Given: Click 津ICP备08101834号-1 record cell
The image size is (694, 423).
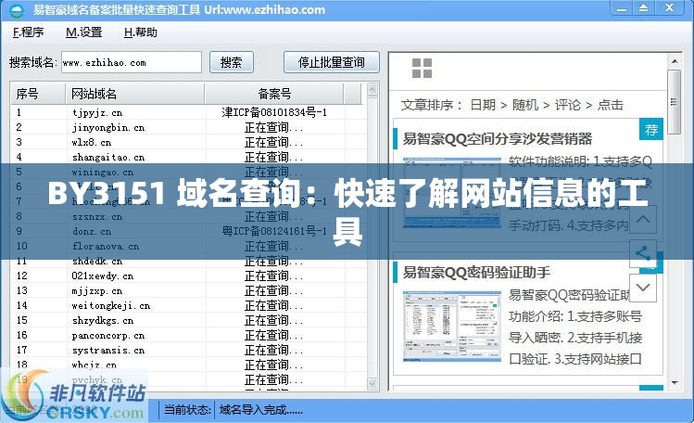Looking at the screenshot, I should pyautogui.click(x=274, y=112).
